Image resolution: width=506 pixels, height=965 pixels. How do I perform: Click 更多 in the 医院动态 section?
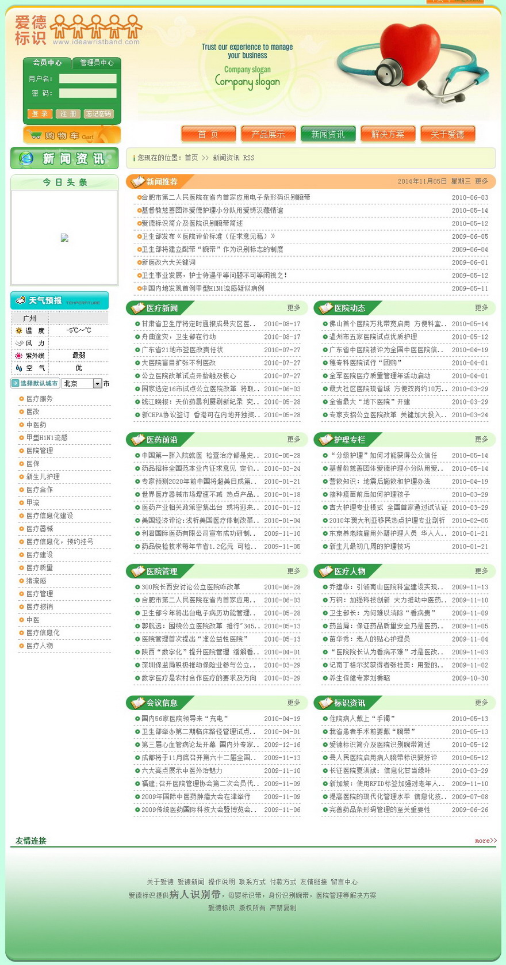coord(481,308)
